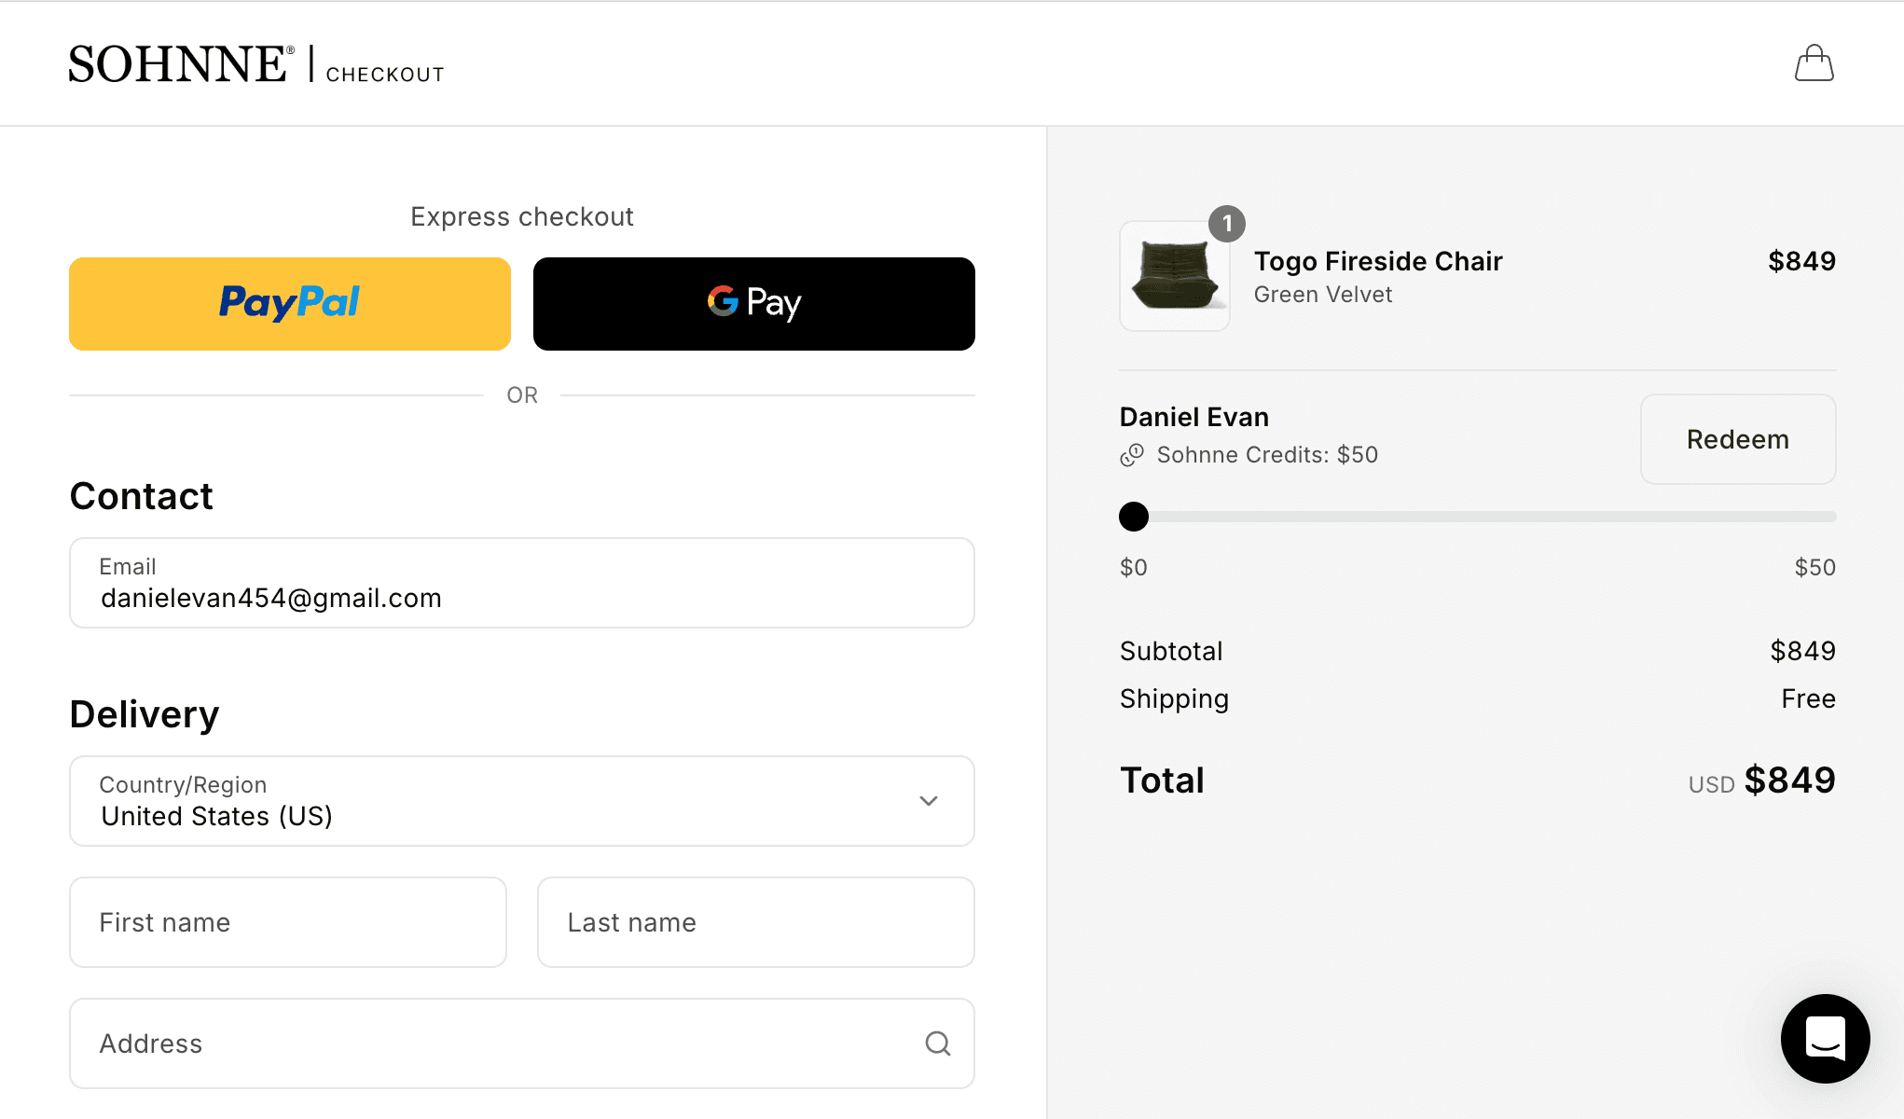
Task: Click the Express checkout heading
Action: pyautogui.click(x=522, y=216)
